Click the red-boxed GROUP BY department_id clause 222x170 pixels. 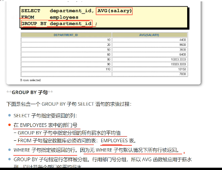(57, 24)
